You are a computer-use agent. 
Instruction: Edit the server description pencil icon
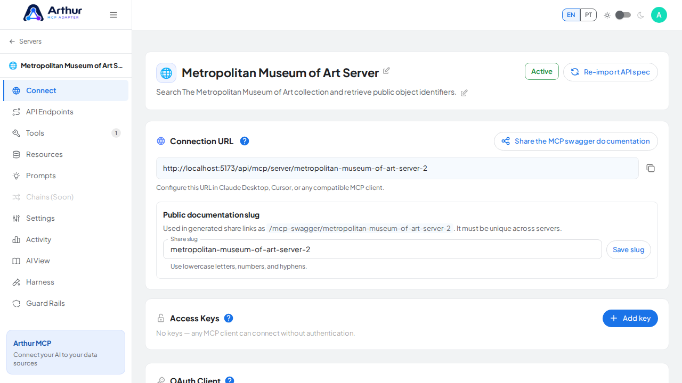coord(464,93)
